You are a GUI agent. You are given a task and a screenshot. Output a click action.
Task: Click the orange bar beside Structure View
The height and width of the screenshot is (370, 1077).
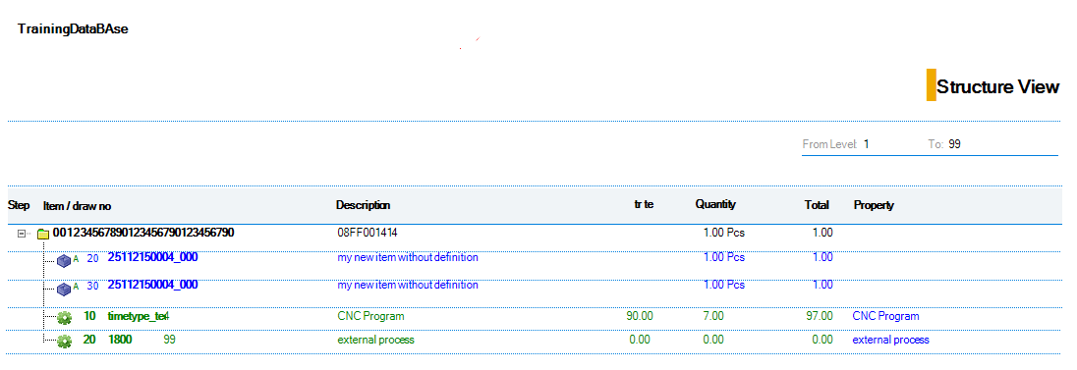pos(931,85)
